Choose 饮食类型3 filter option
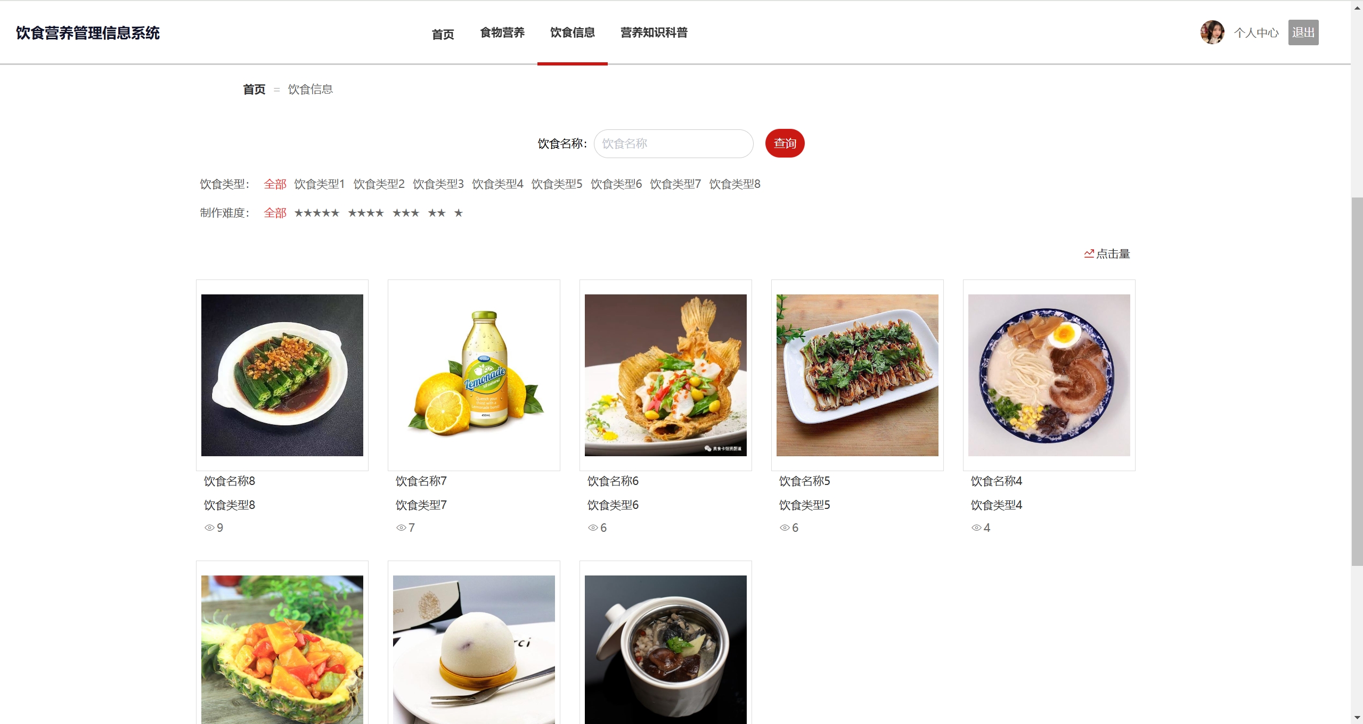This screenshot has height=724, width=1363. (x=438, y=184)
